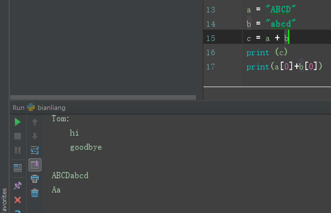Image resolution: width=331 pixels, height=213 pixels.
Task: Toggle soft-wrap in the Run console
Action: [35, 150]
